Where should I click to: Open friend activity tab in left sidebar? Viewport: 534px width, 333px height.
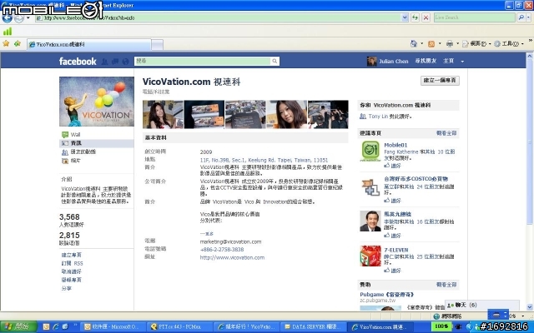click(x=83, y=152)
